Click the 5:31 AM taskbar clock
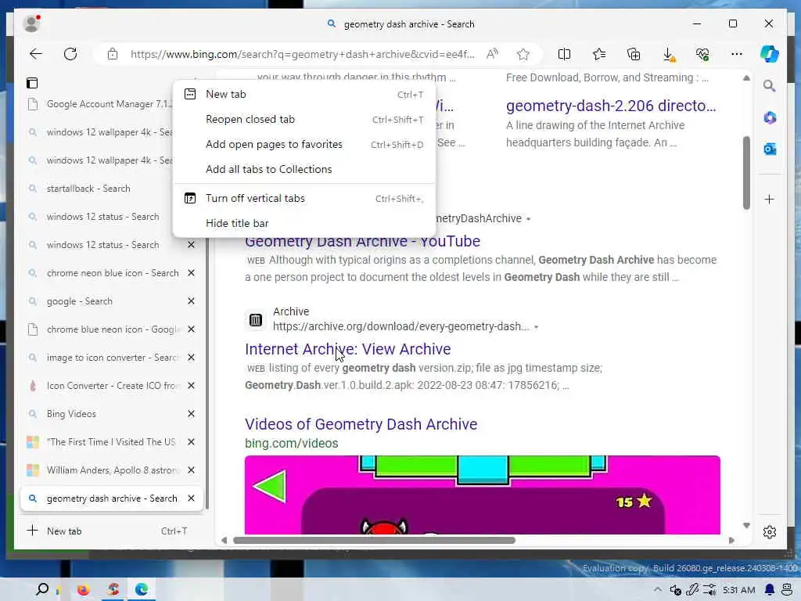Screen dimensions: 801x601 [x=738, y=590]
